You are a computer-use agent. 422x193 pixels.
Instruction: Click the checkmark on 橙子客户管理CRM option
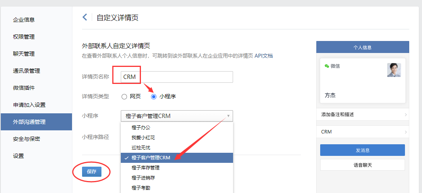[x=127, y=158]
